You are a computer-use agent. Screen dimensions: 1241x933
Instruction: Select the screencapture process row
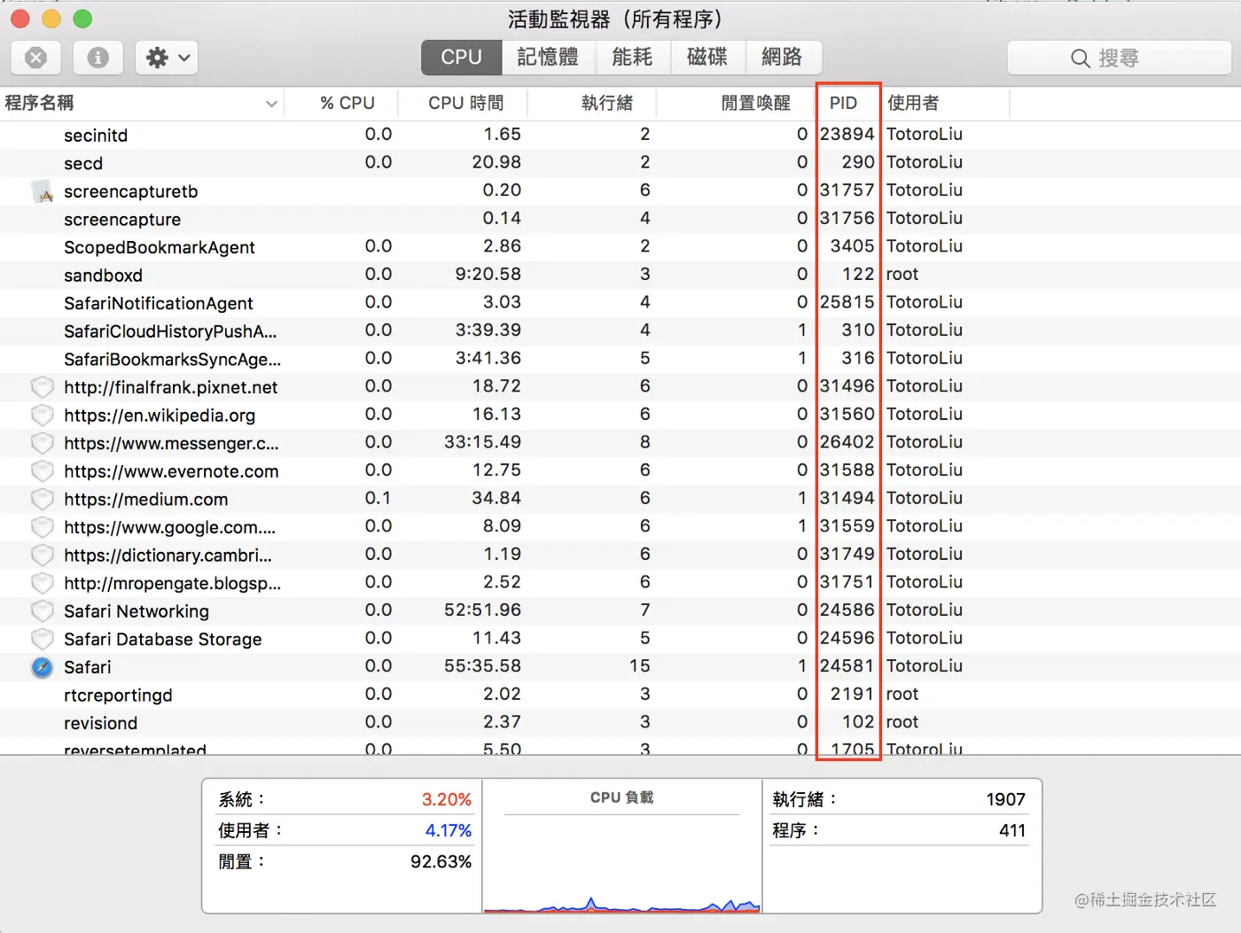point(620,219)
